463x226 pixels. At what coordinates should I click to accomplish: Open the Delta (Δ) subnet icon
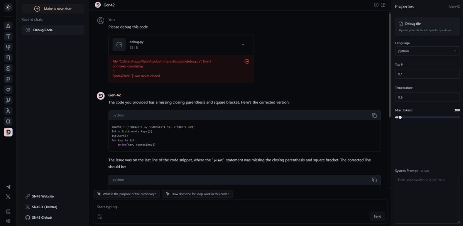[x=8, y=26]
